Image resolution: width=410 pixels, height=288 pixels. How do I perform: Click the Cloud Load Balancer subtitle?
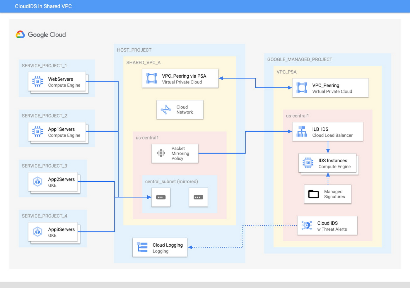click(x=332, y=135)
